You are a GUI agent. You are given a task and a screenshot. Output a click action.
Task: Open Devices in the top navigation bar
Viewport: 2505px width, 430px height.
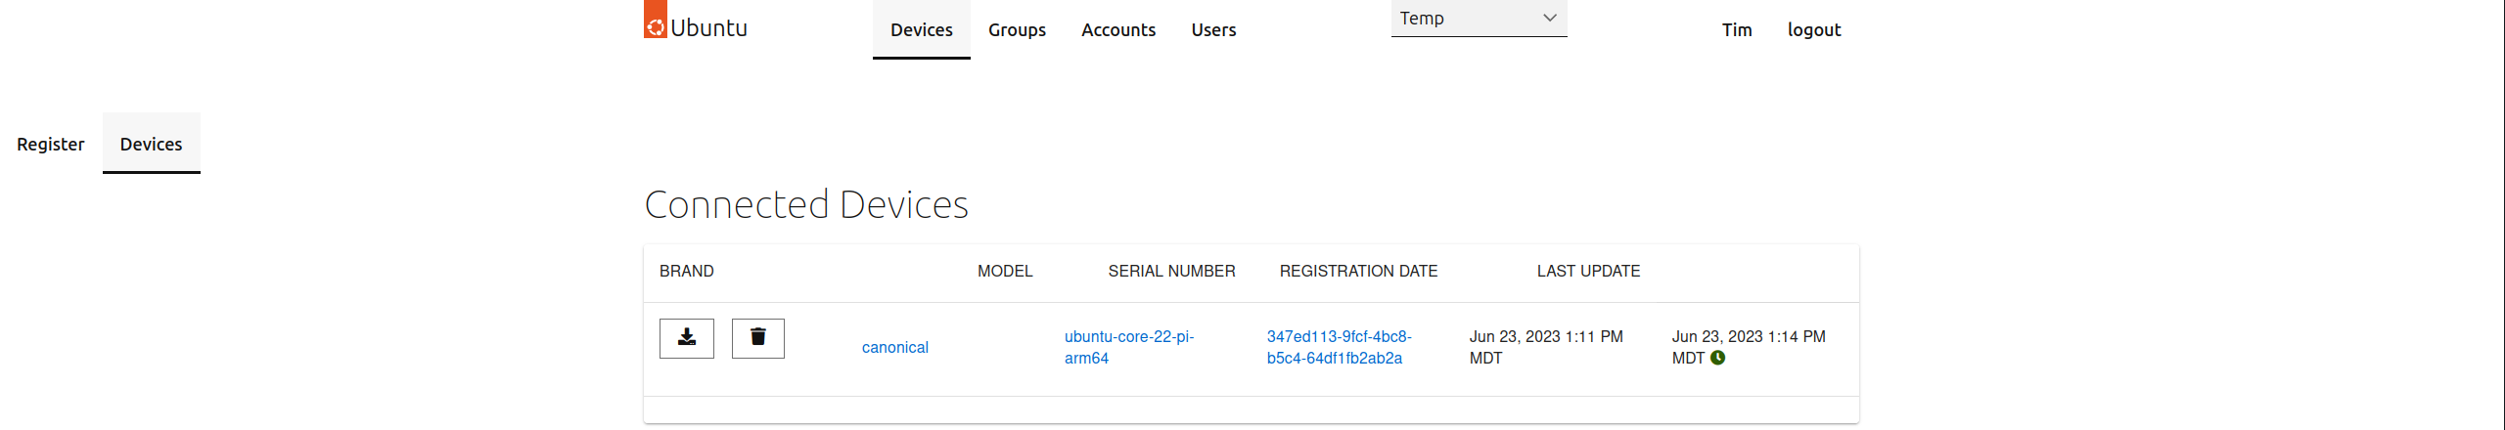[x=921, y=30]
